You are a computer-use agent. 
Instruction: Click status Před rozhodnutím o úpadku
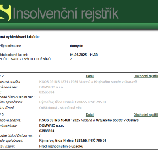pyautogui.click(x=61, y=147)
